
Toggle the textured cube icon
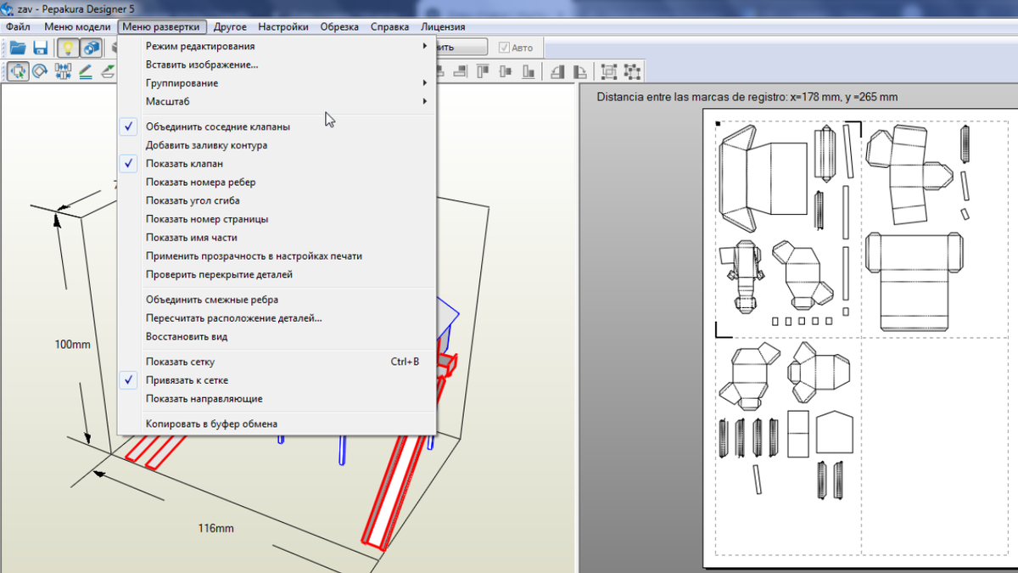click(91, 48)
